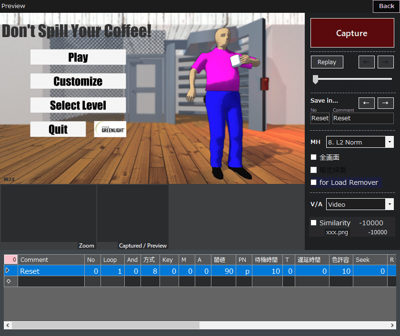Click the horizontal scrollbar thumb

tap(106, 325)
